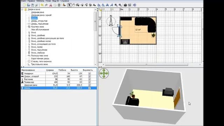Choose the Add text labels tool

(94, 5)
